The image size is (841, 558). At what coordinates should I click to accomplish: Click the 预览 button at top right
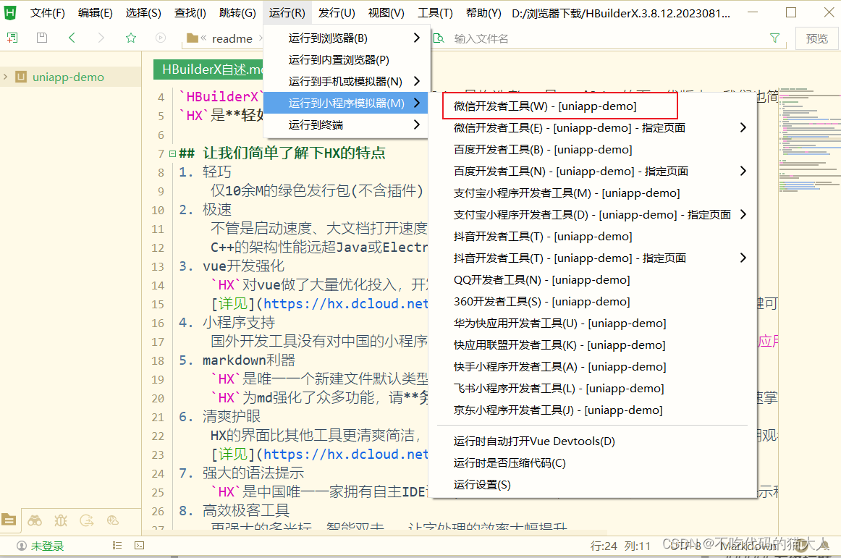816,38
